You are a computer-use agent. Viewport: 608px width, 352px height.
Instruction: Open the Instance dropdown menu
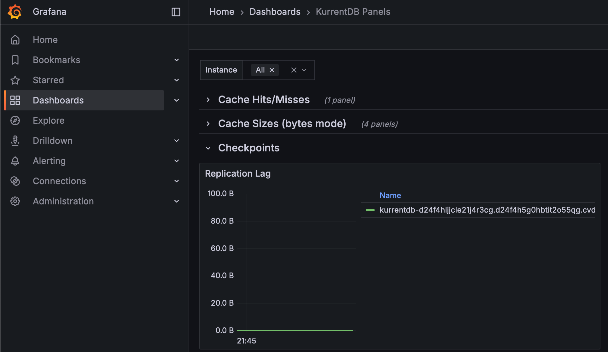(x=304, y=70)
